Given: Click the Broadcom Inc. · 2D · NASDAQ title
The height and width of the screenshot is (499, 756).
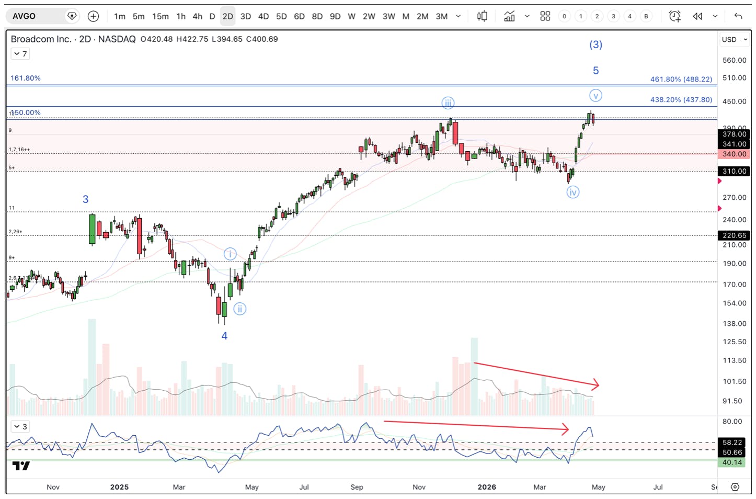Looking at the screenshot, I should 73,39.
